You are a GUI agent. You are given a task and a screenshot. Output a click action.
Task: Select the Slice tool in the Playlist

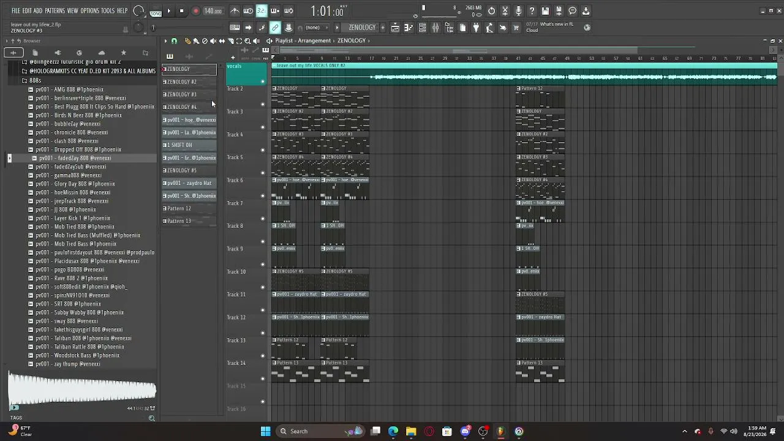point(230,41)
